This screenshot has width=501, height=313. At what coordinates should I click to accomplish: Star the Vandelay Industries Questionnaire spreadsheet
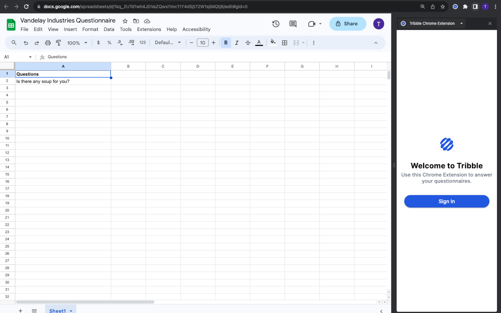tap(125, 21)
